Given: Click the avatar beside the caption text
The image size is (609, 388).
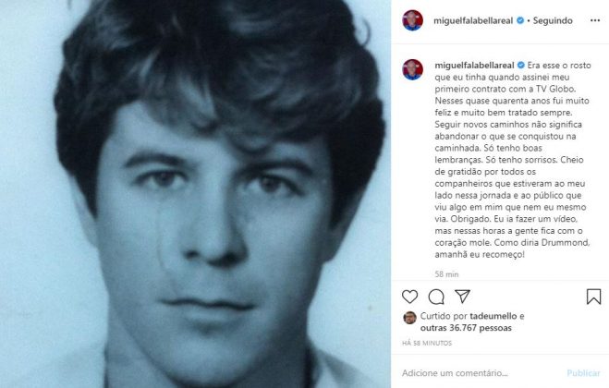Looking at the screenshot, I should 412,69.
